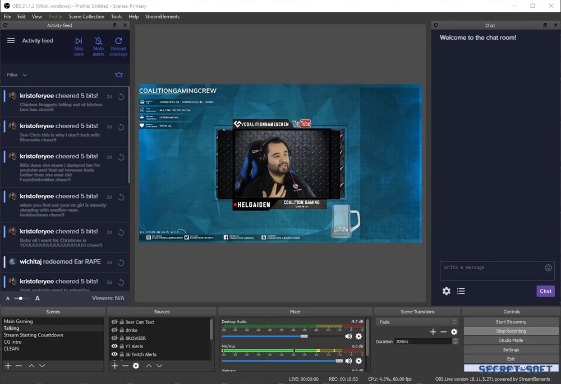Refresh the Activity feed dock

point(6,25)
